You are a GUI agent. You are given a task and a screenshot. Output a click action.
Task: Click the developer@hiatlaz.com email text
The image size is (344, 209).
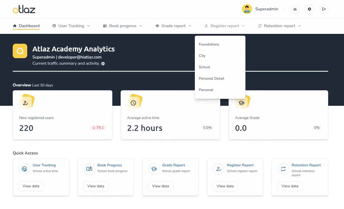(80, 57)
